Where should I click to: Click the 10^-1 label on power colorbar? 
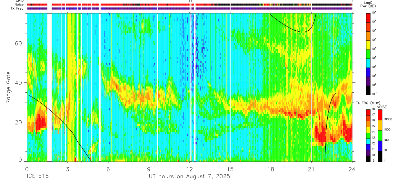[x=375, y=94]
